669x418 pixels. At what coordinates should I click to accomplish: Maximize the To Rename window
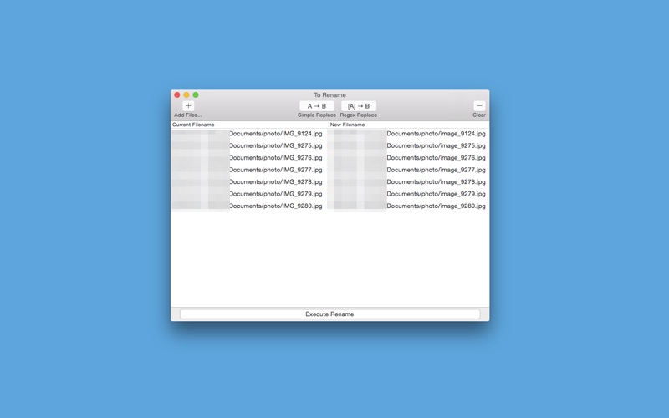(x=196, y=94)
